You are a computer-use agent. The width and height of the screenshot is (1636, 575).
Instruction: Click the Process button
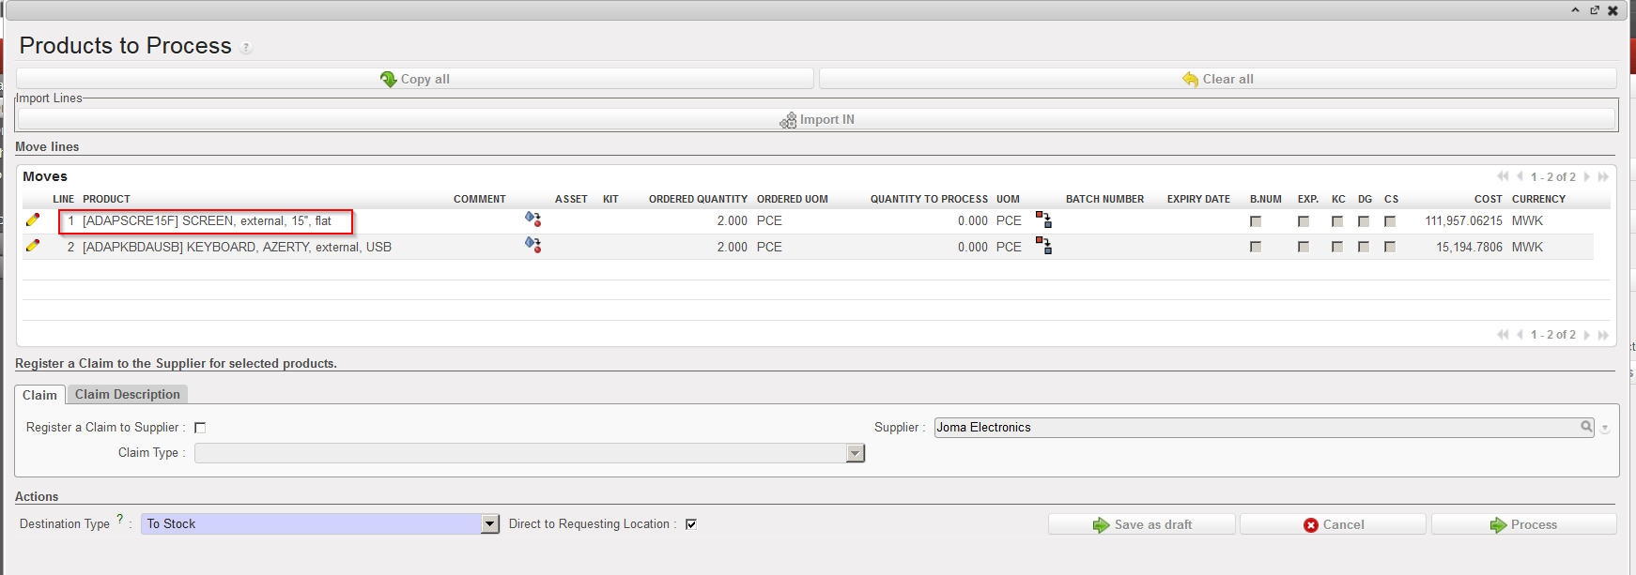[1524, 524]
